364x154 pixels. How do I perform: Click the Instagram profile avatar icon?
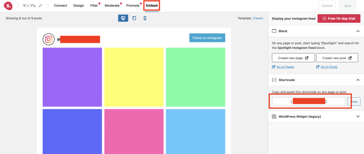(x=49, y=39)
